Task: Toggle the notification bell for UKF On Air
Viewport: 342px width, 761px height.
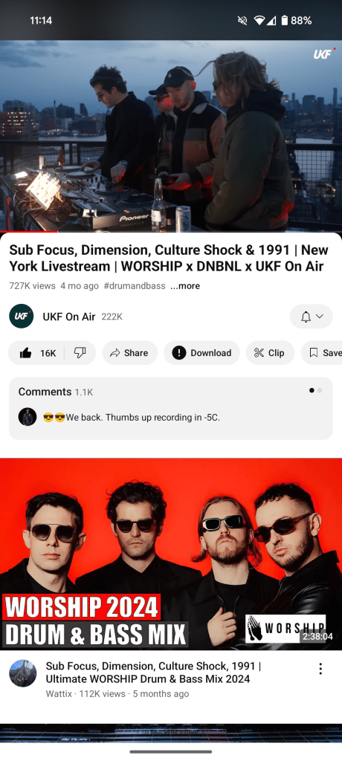Action: (306, 317)
